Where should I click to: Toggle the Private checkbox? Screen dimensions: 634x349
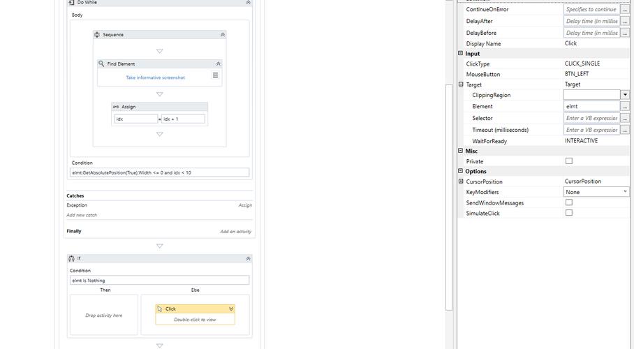point(569,161)
